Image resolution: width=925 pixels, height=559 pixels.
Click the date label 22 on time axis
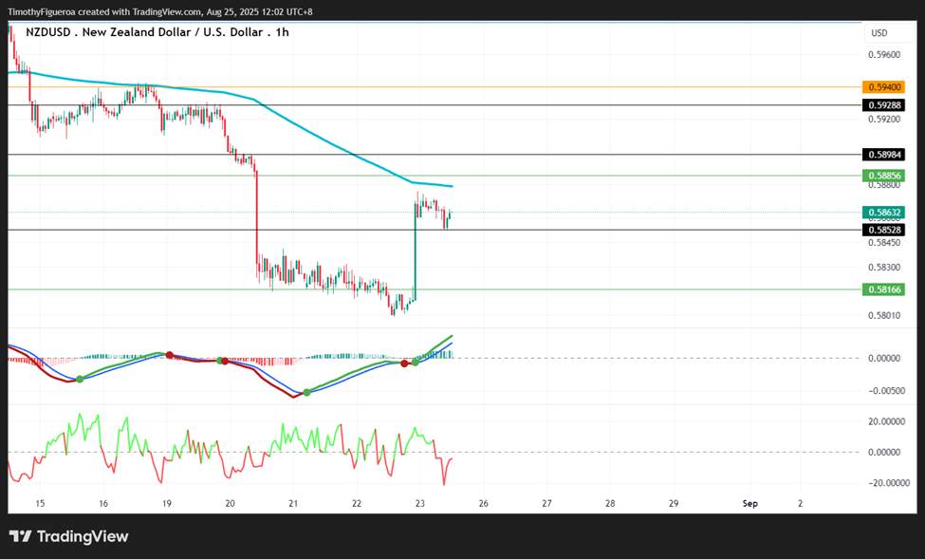coord(357,504)
